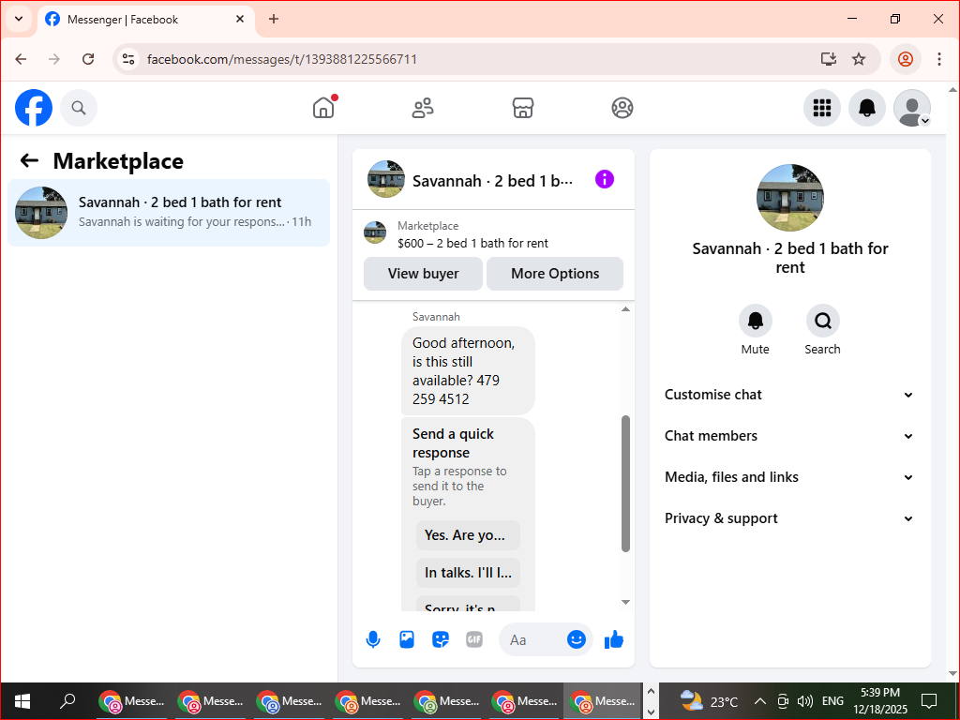Open the volume control in system tray

pos(805,701)
